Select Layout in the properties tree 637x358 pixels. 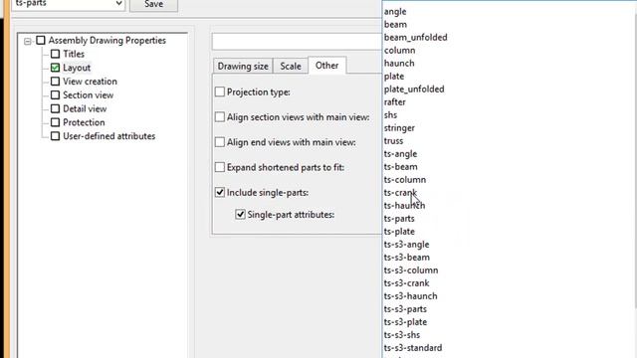[77, 68]
